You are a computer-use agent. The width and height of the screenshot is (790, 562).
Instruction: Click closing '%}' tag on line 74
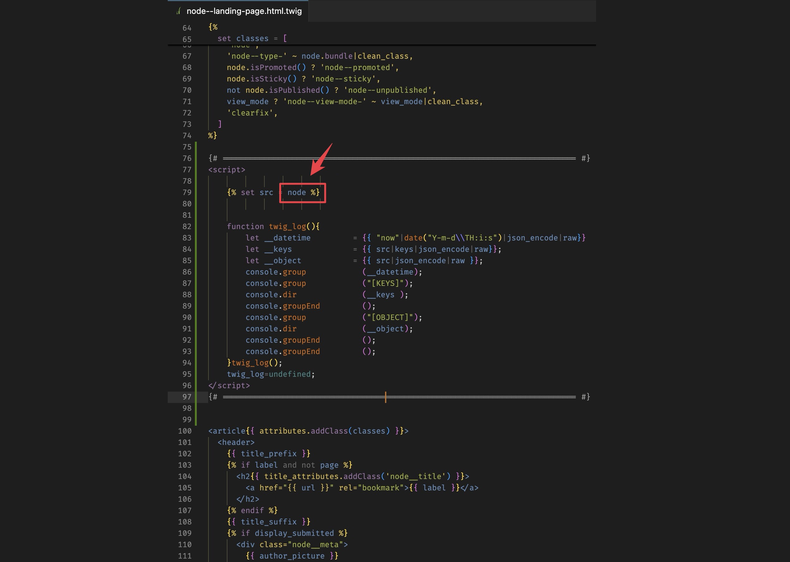pos(213,136)
